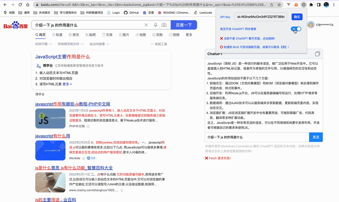Open result js是什么意思 js有什么功能_智慧百科大全

(74, 168)
